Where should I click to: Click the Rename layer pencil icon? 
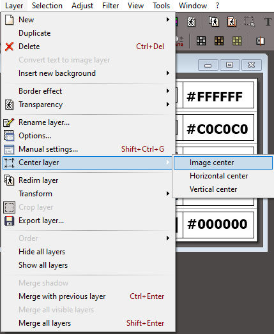9,122
